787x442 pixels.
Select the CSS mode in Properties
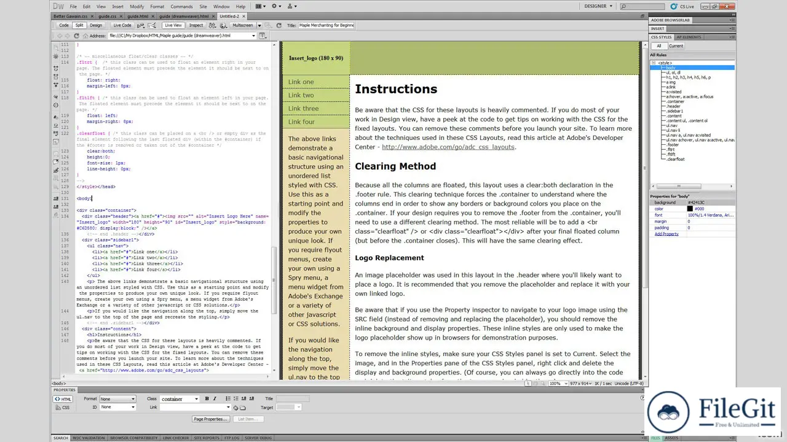63,408
